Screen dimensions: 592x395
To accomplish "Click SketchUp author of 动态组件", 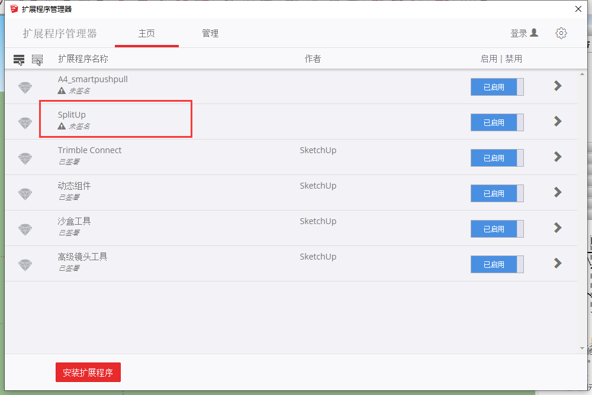I will (318, 186).
